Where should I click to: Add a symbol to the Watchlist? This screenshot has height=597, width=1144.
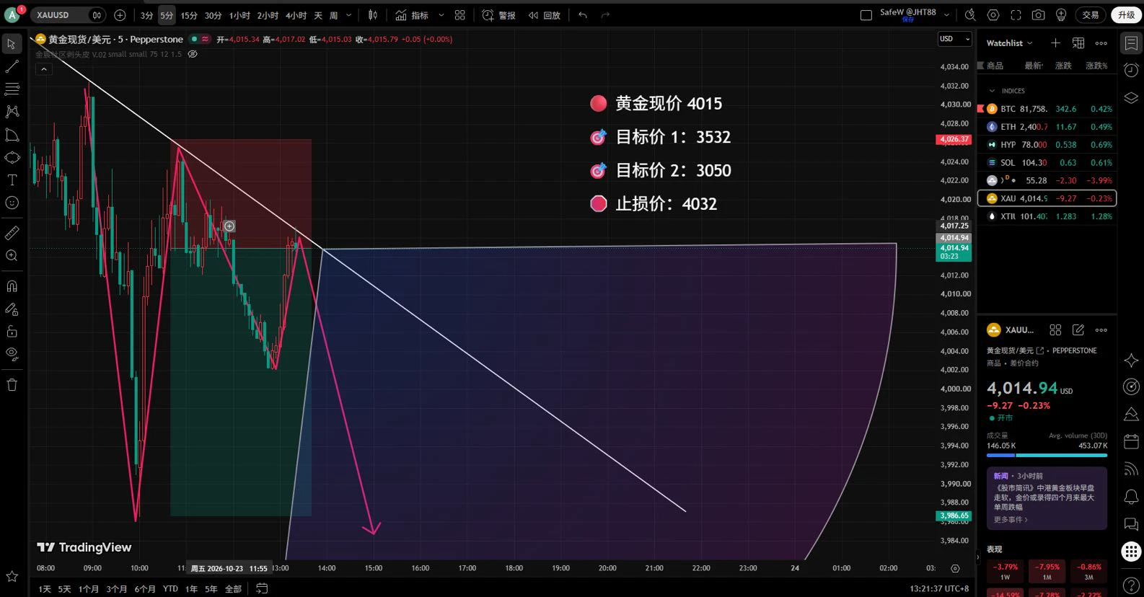(1055, 43)
